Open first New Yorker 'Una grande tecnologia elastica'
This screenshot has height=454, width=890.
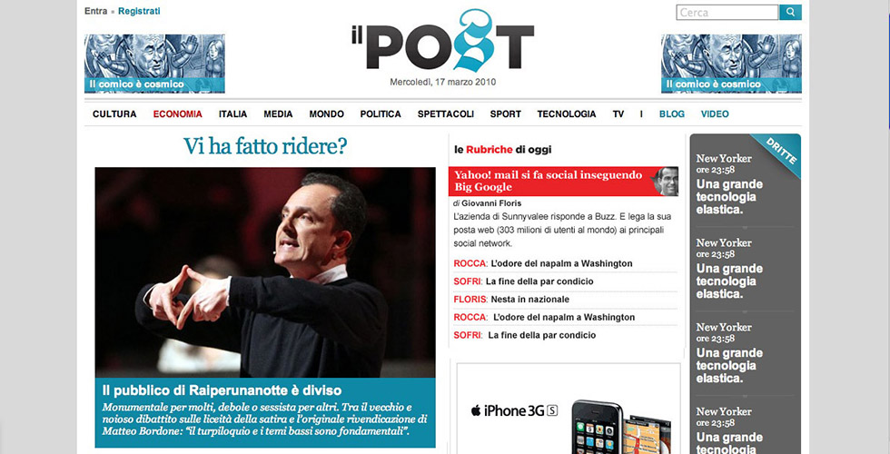pos(729,197)
